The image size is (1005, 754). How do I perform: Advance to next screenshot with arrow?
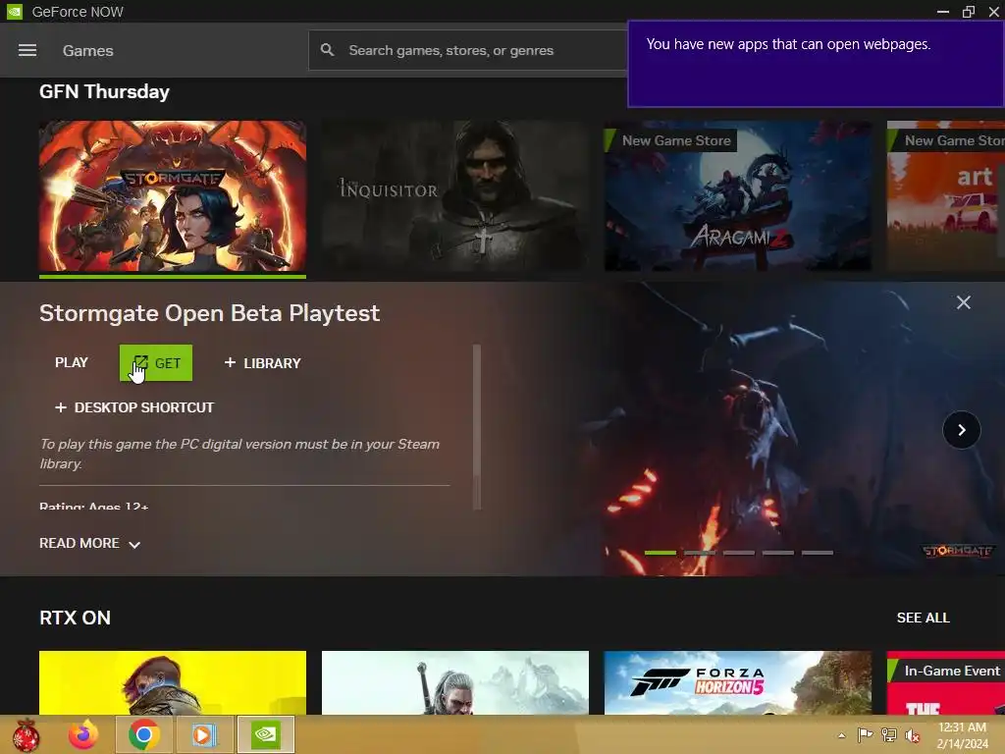click(x=962, y=430)
